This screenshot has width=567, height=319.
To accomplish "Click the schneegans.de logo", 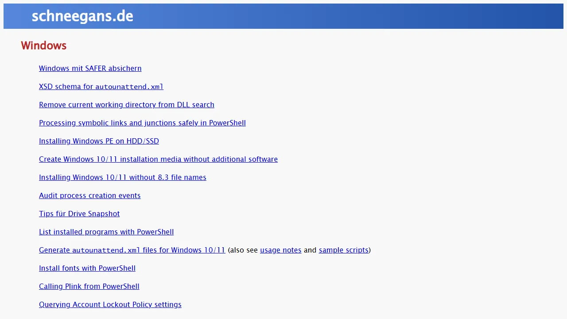I will [82, 16].
